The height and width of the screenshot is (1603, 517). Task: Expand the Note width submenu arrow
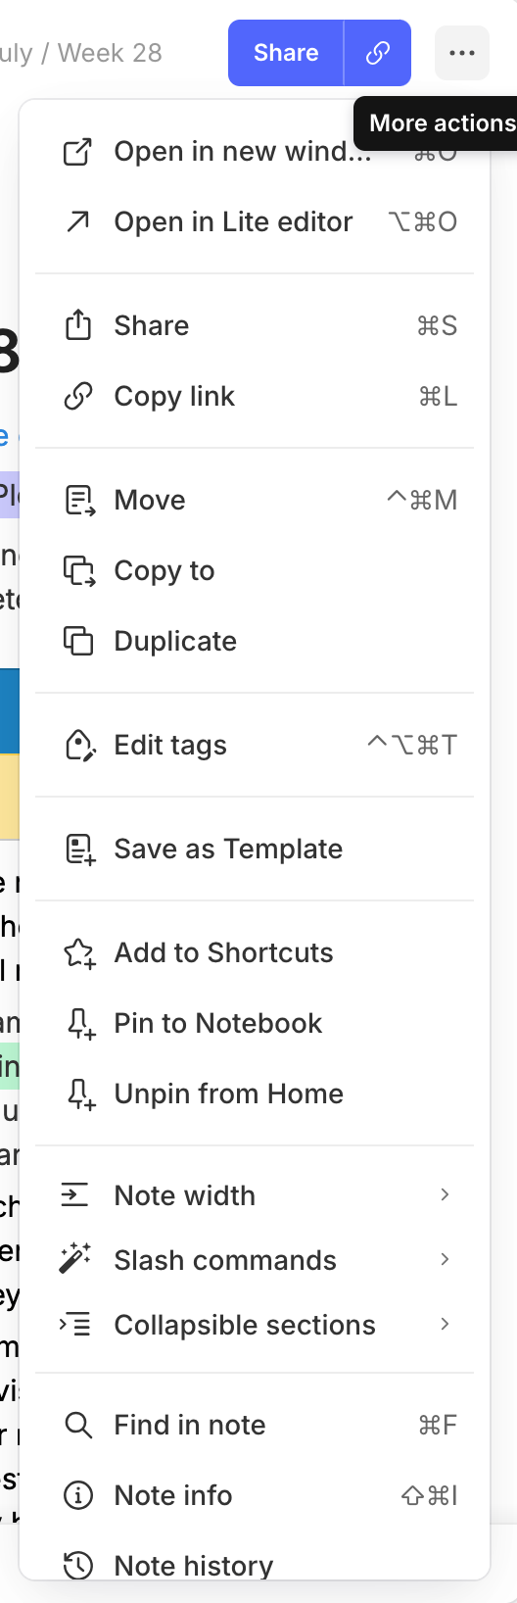pyautogui.click(x=445, y=1194)
